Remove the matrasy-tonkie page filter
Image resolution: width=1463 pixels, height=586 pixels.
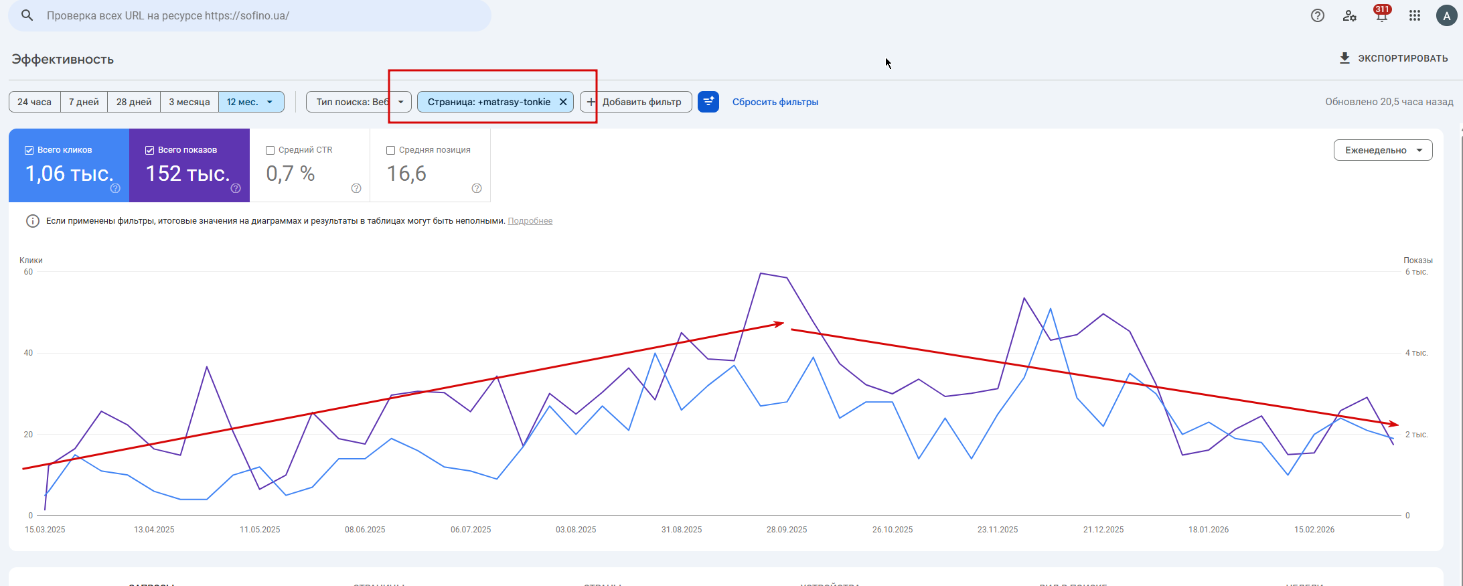tap(563, 102)
